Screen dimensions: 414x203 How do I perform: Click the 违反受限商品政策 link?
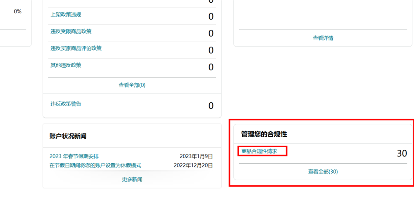click(x=71, y=31)
